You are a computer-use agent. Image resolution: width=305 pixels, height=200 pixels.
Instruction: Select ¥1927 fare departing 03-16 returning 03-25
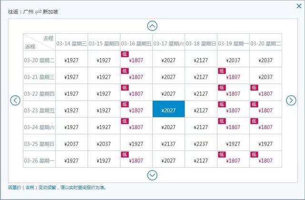136,142
